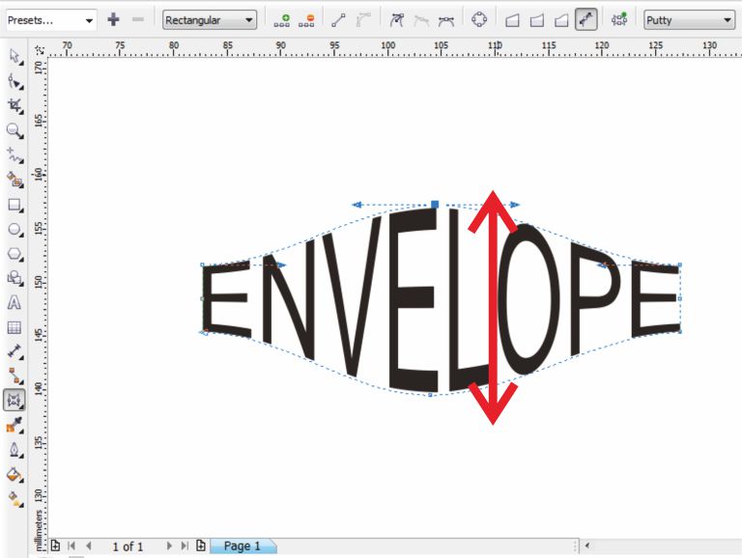Click Convert to line button
This screenshot has width=742, height=558.
338,20
